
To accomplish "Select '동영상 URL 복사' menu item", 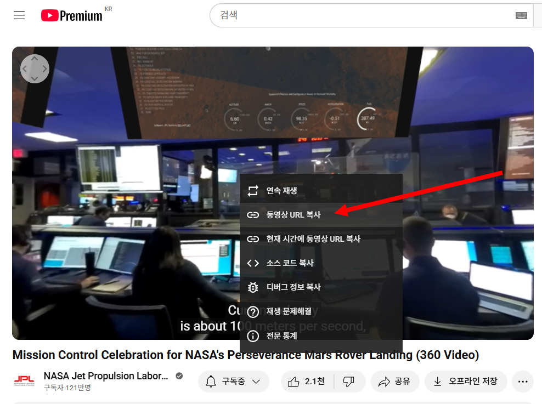I will click(321, 215).
